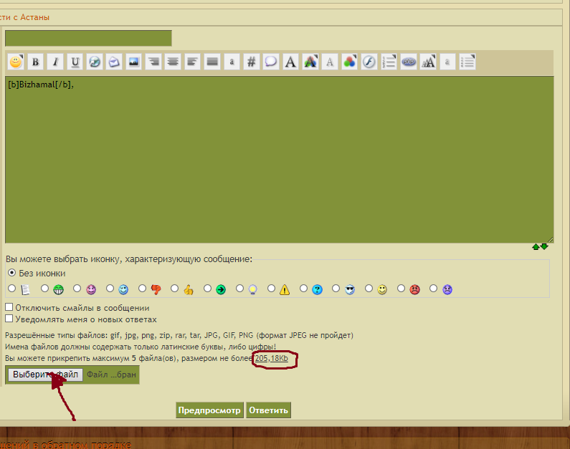The height and width of the screenshot is (449, 570).
Task: Insert an image using picture icon
Action: click(133, 62)
